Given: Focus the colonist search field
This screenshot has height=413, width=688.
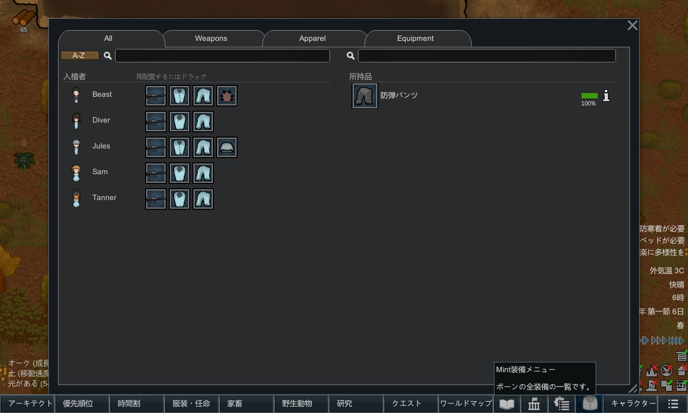Looking at the screenshot, I should [x=223, y=55].
